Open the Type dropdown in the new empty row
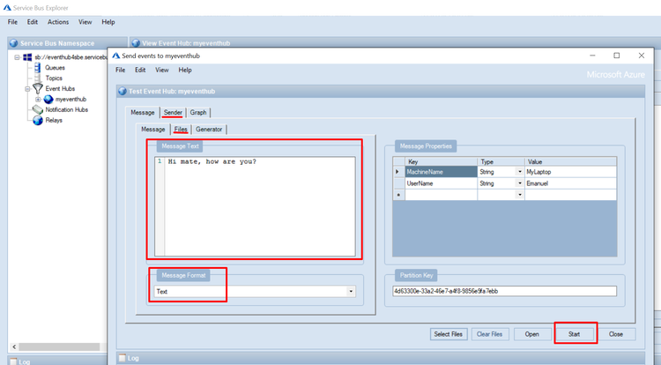This screenshot has height=365, width=661. 520,195
